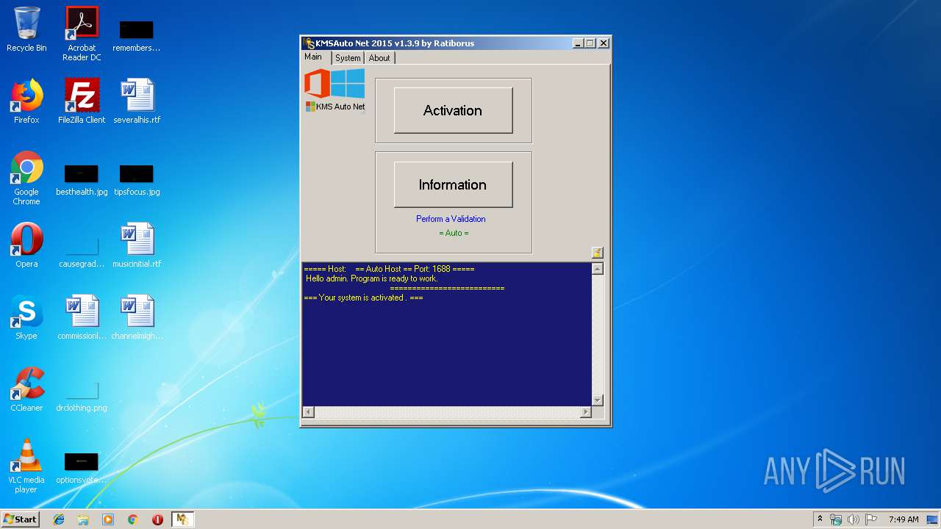Screen dimensions: 941x529
Task: Click the = Auto = mode label
Action: coord(454,233)
